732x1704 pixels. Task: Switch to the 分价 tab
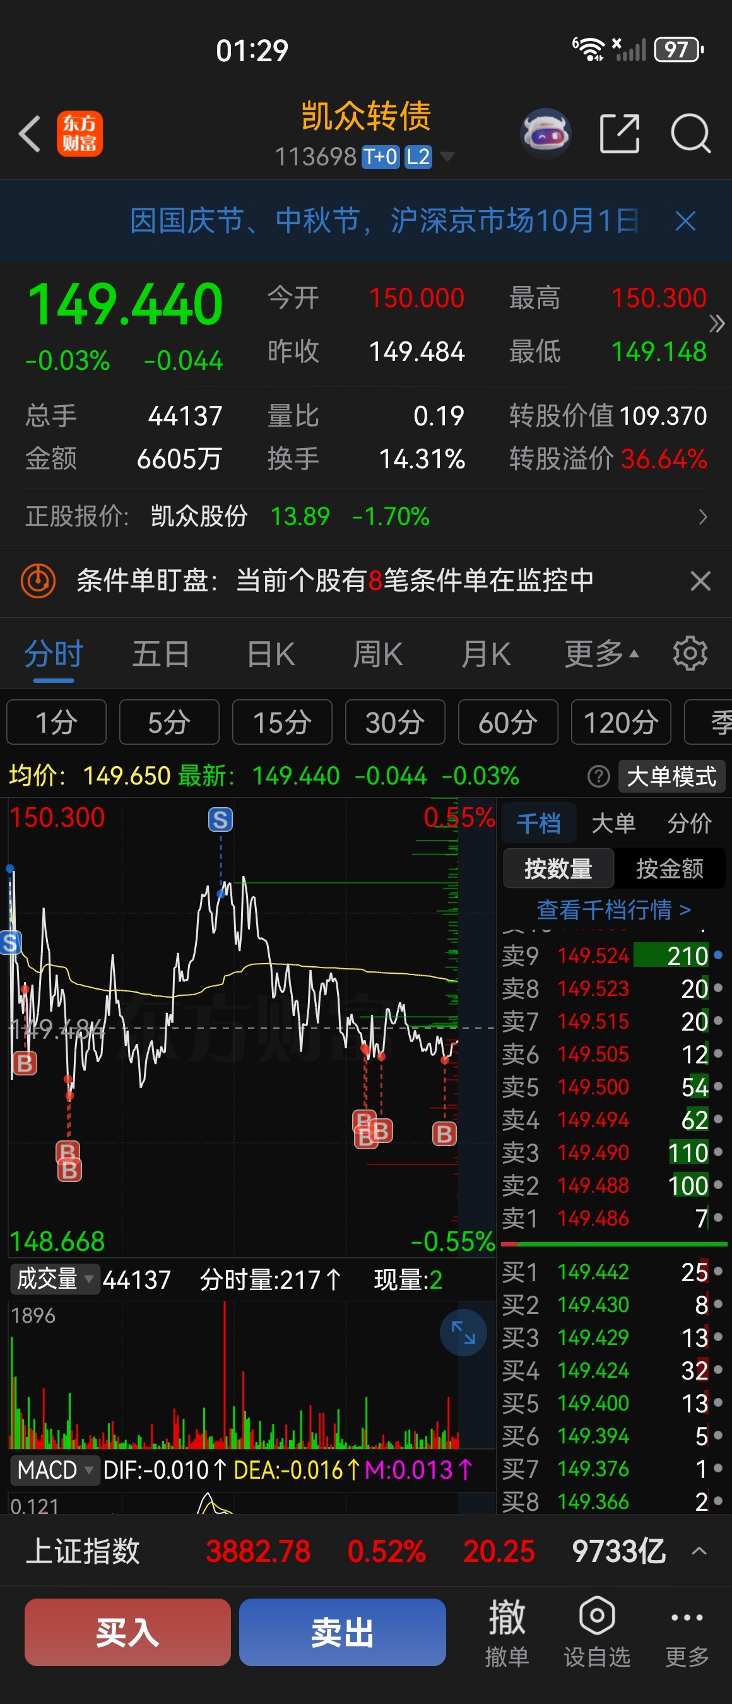(x=689, y=824)
